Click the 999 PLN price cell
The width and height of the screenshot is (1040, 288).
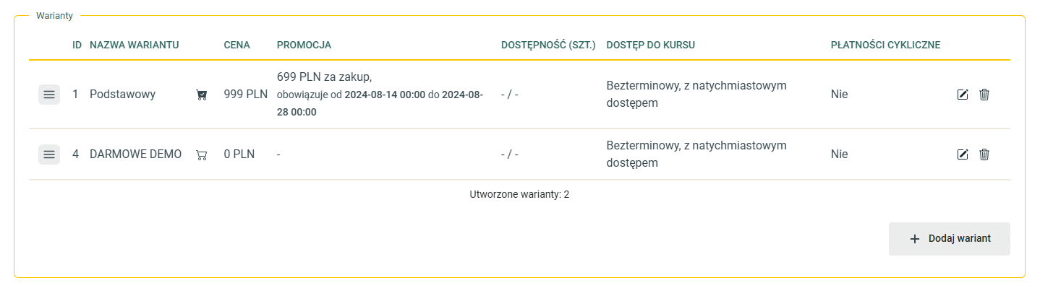click(x=246, y=95)
